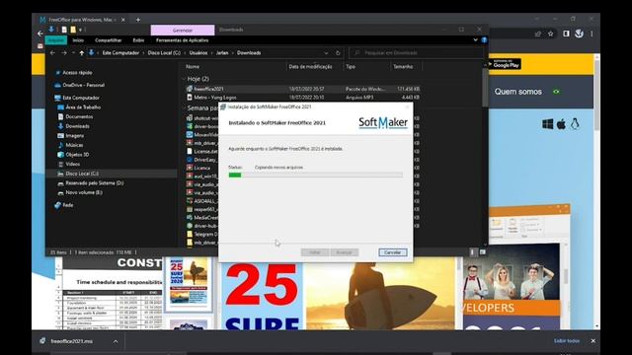Close the browser downloads bar
The width and height of the screenshot is (632, 355).
click(x=592, y=341)
